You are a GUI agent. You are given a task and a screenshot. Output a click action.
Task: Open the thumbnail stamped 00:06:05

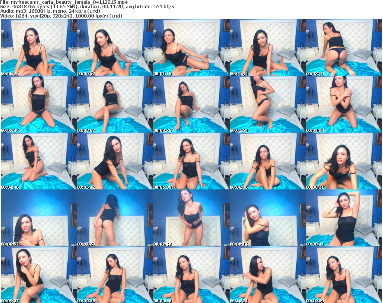point(268,161)
